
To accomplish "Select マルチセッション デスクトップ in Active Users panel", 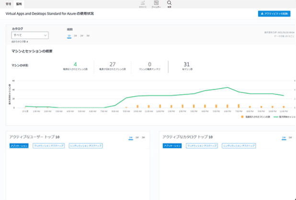I will tap(47, 145).
